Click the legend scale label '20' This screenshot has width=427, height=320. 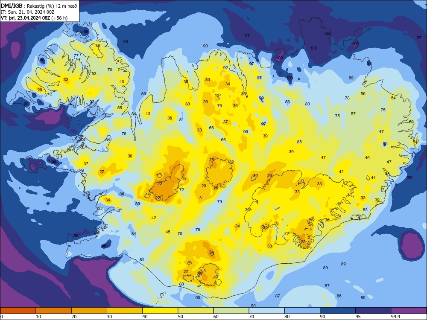(x=74, y=317)
